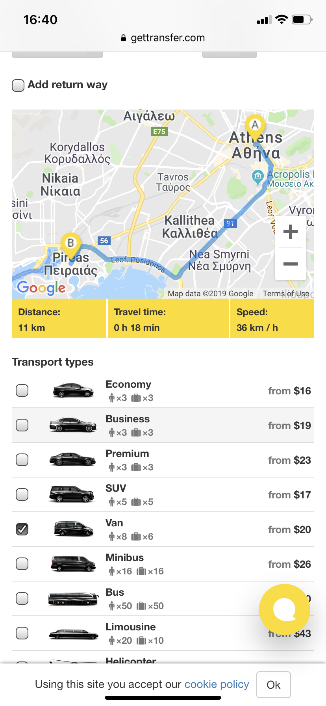Tick the SUV transport checkbox
Viewport: 326px width, 706px height.
pos(22,494)
